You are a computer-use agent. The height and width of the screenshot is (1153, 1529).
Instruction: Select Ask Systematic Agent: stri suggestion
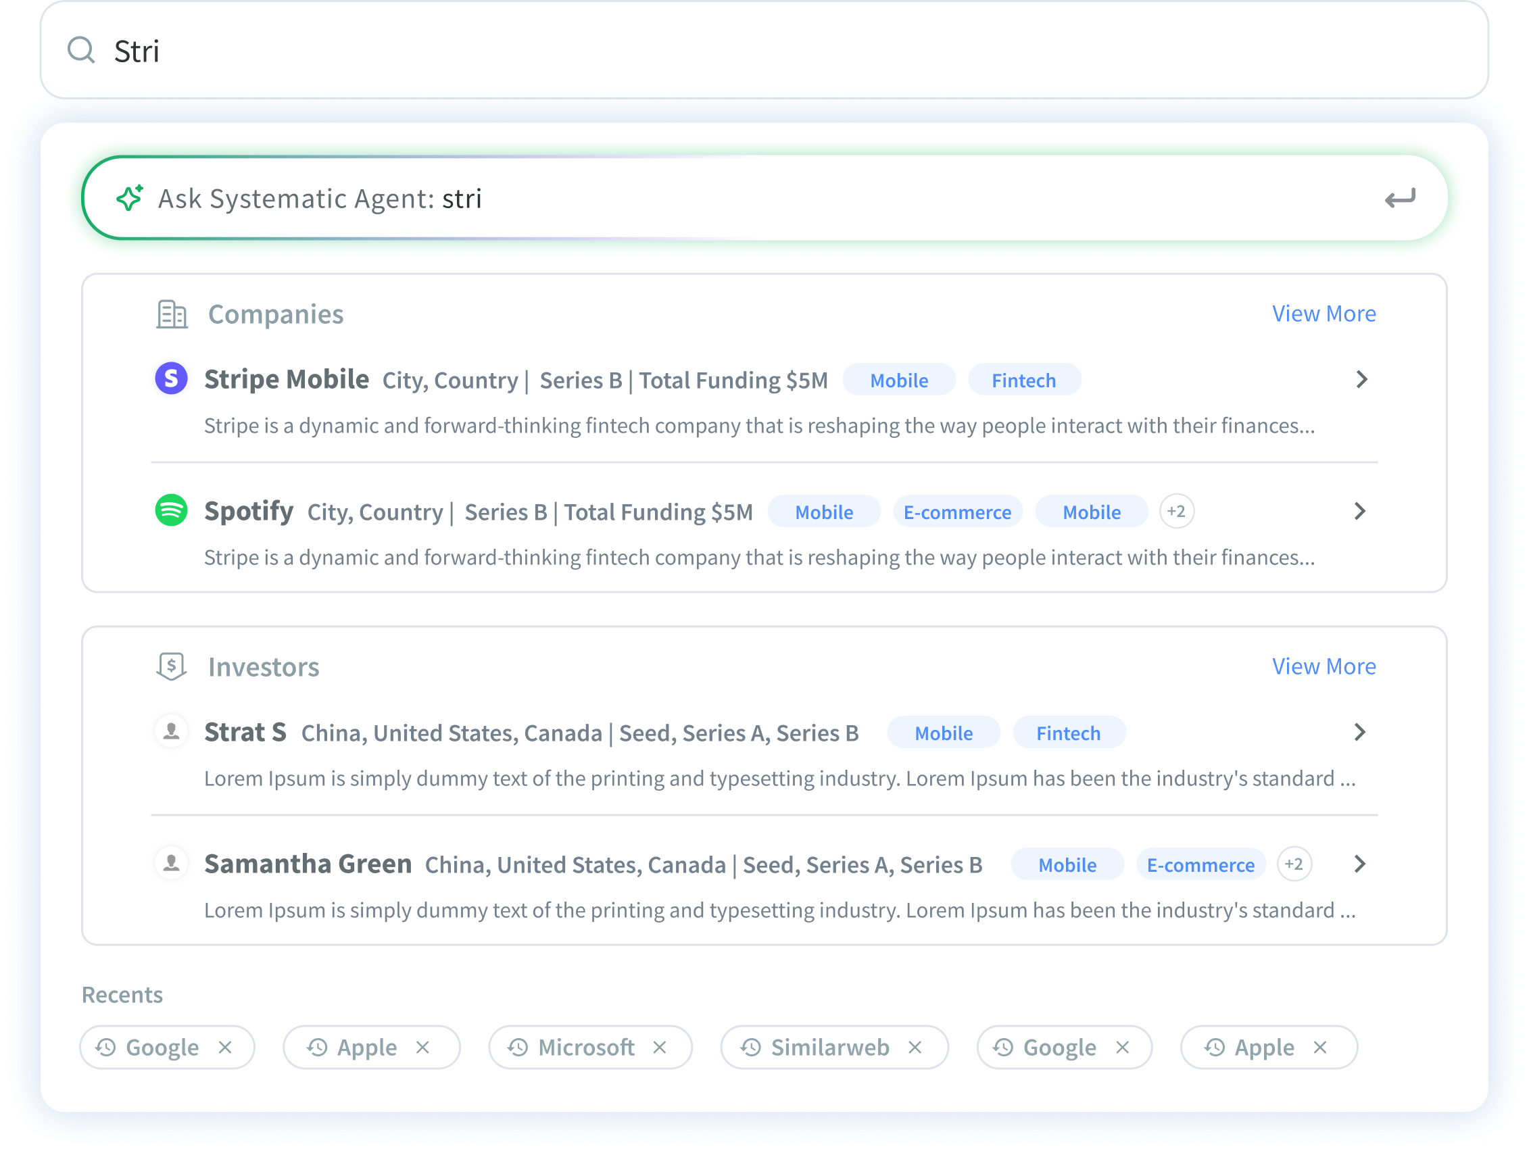coord(764,199)
